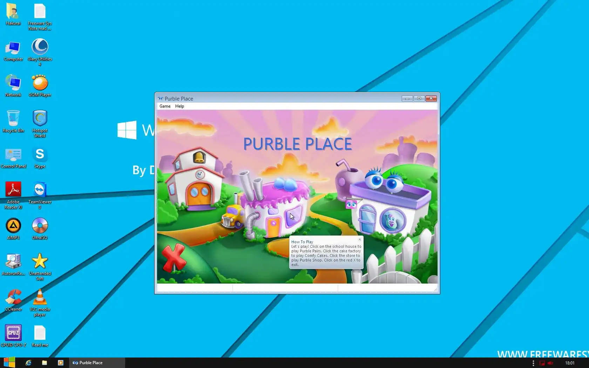Select the Adobe Reader XI icon
This screenshot has width=589, height=368.
pyautogui.click(x=13, y=195)
